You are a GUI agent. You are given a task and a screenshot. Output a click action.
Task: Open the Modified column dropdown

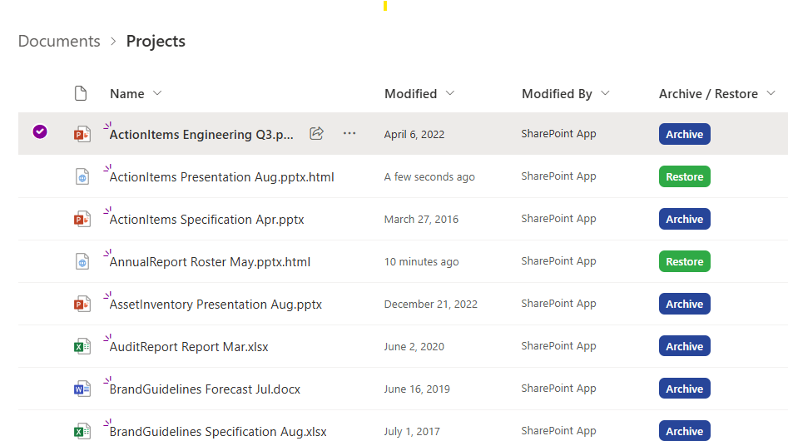450,93
